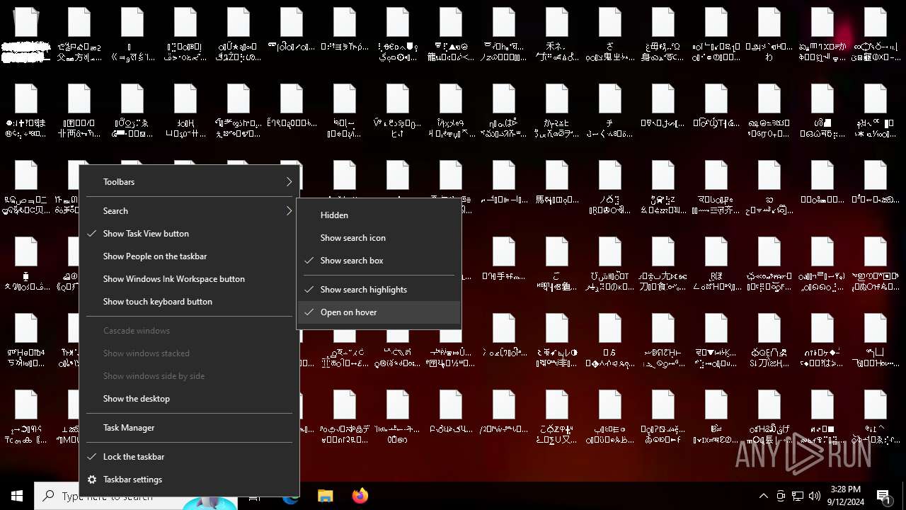Select the desktop file starting with '禾ネ'
This screenshot has width=906, height=510.
[x=557, y=35]
